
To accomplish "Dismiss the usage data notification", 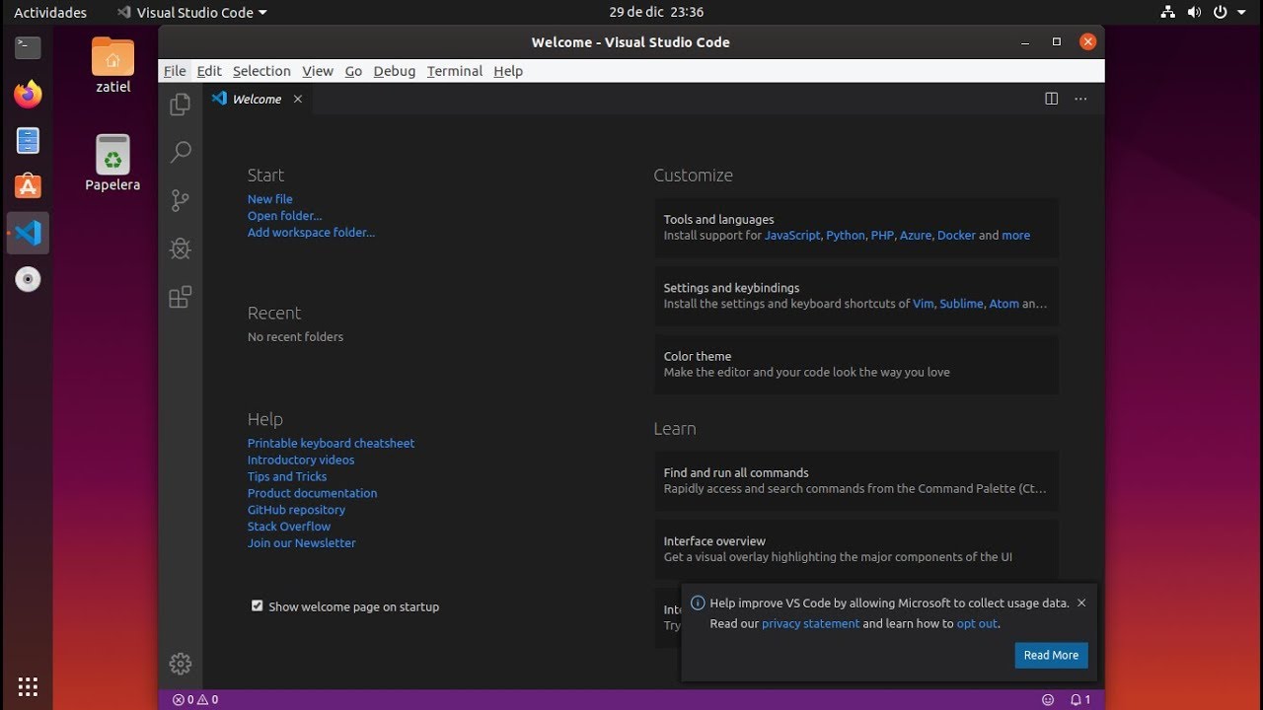I will (1081, 603).
